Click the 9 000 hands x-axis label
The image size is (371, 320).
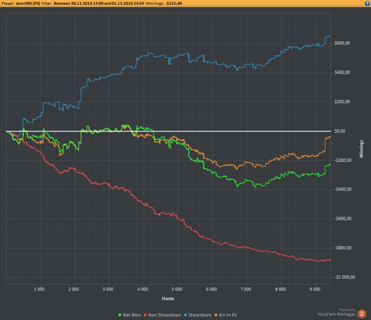coord(315,289)
